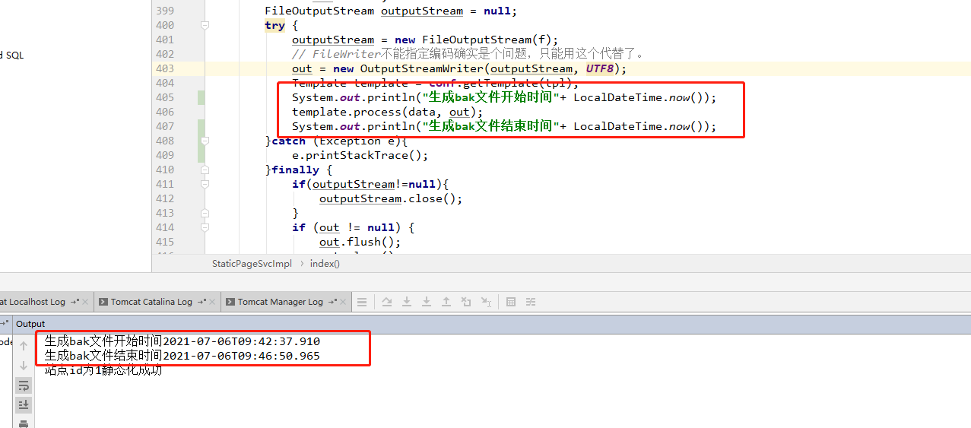This screenshot has width=971, height=428.
Task: Click console line ending 09:42:37.910
Action: coord(182,341)
